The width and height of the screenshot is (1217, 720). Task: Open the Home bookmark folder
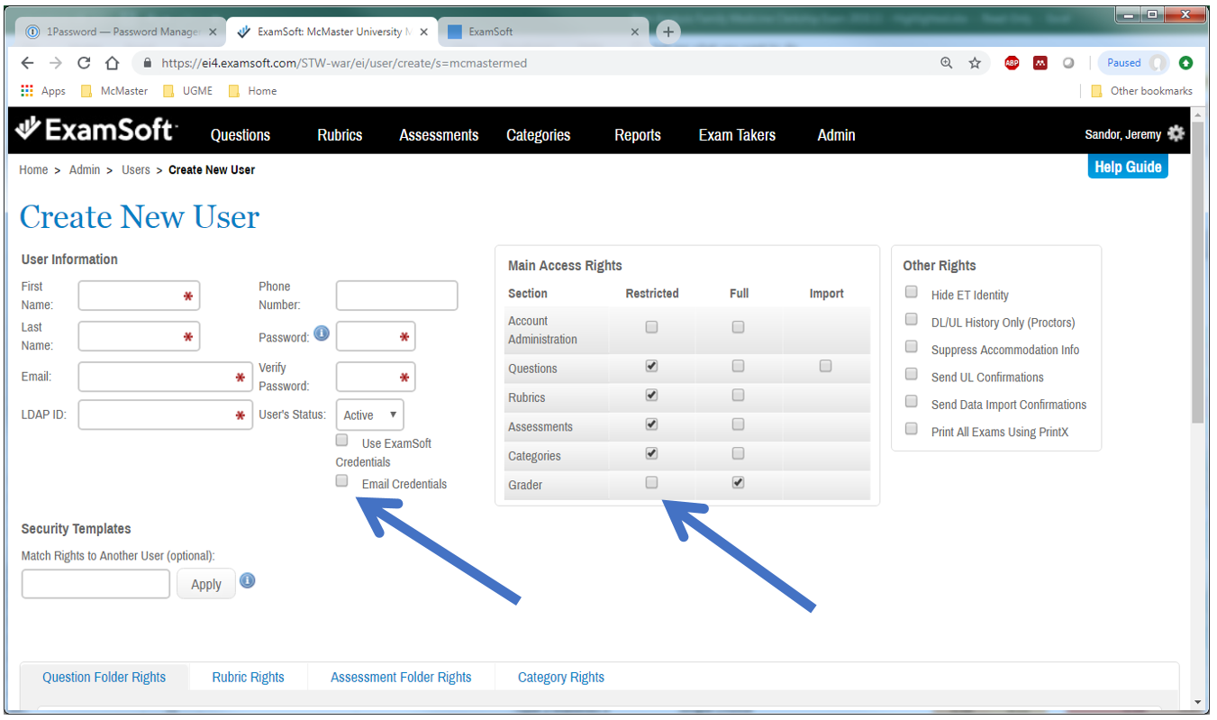252,91
